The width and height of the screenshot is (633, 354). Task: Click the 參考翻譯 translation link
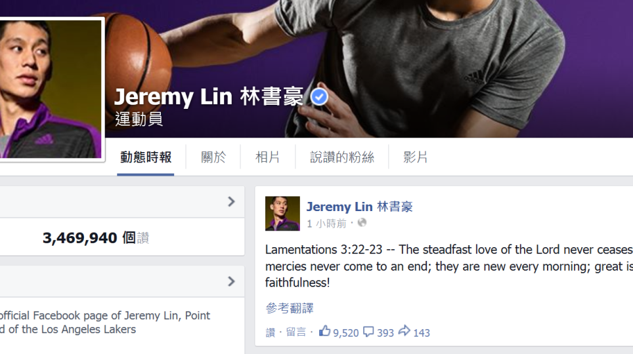tap(290, 308)
